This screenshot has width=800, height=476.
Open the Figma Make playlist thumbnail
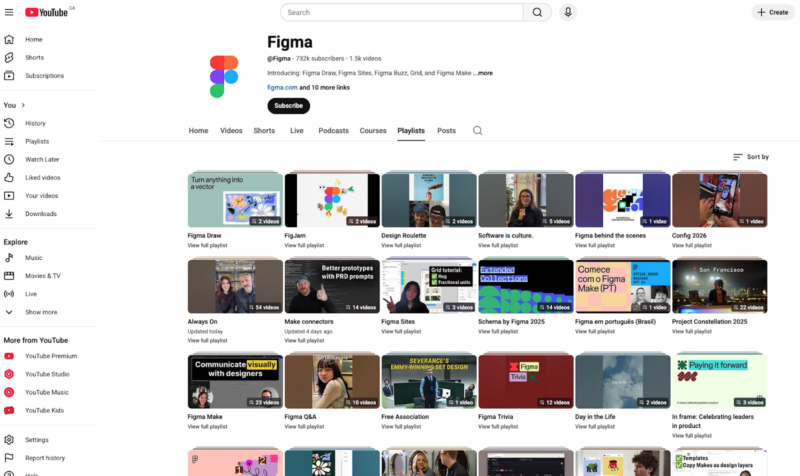coord(235,381)
